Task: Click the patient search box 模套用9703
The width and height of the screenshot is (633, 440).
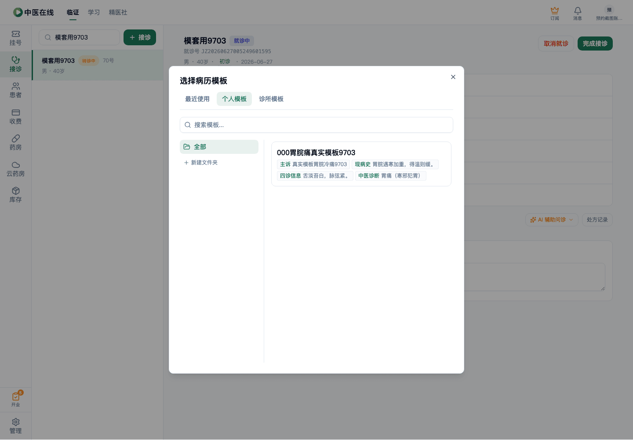Action: pos(80,37)
